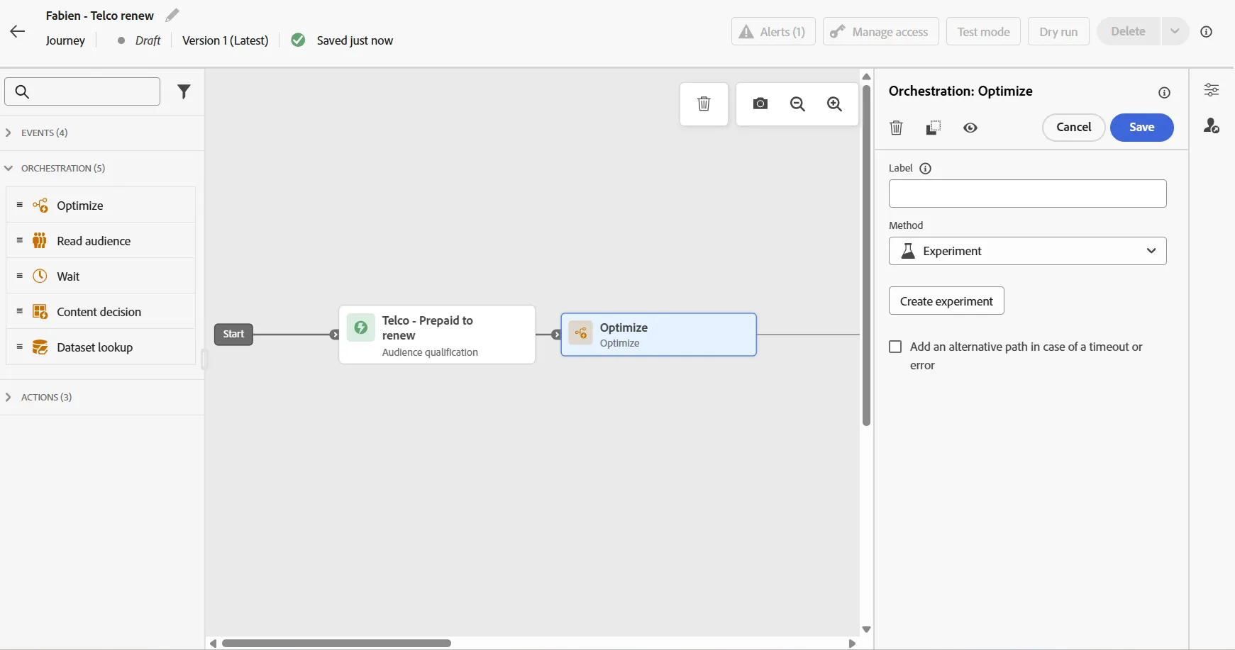Image resolution: width=1235 pixels, height=650 pixels.
Task: Select the Optimize node on canvas
Action: [x=658, y=335]
